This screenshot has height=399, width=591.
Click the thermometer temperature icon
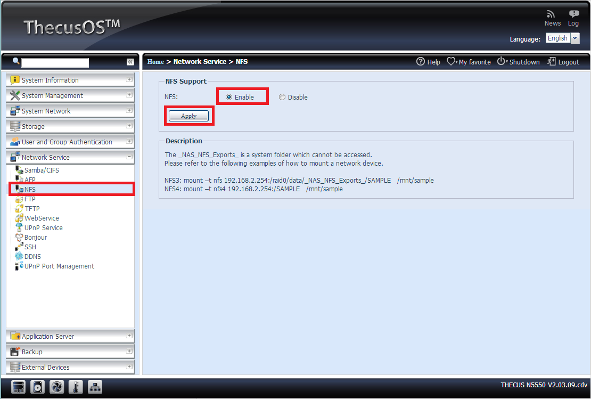[x=76, y=387]
